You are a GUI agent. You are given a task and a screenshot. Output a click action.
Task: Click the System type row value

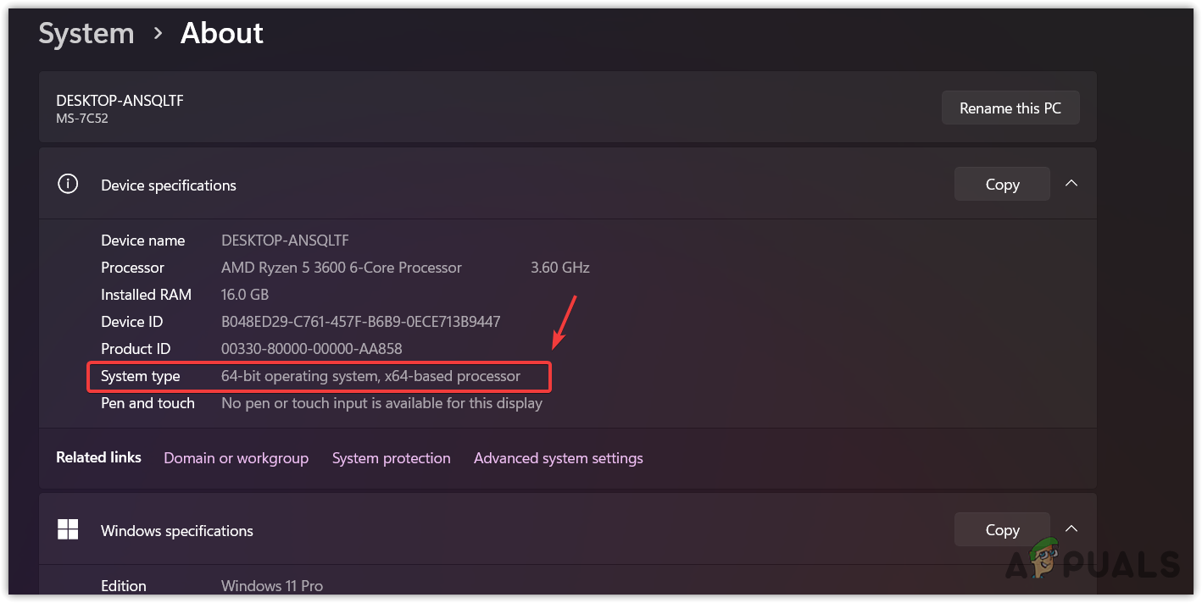click(370, 376)
